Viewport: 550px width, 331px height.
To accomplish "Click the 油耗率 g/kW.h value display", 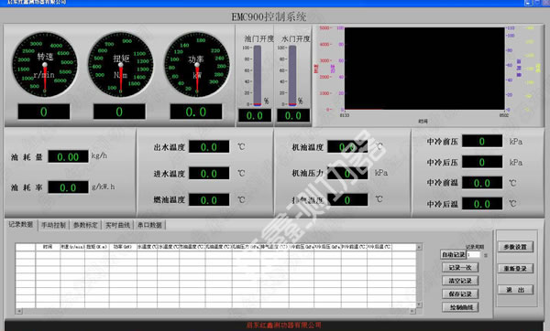I will click(x=68, y=187).
